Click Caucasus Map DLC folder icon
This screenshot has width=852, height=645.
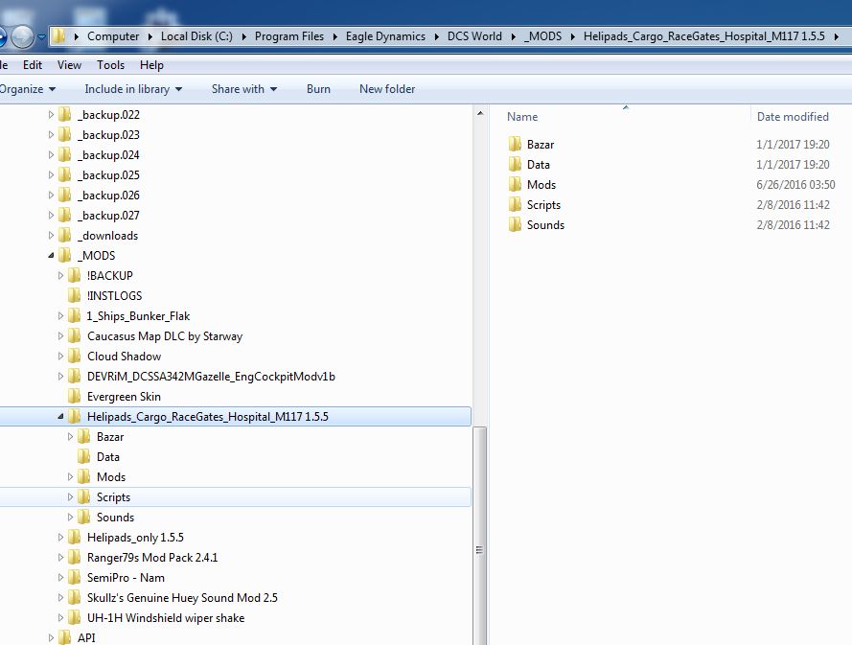coord(75,335)
